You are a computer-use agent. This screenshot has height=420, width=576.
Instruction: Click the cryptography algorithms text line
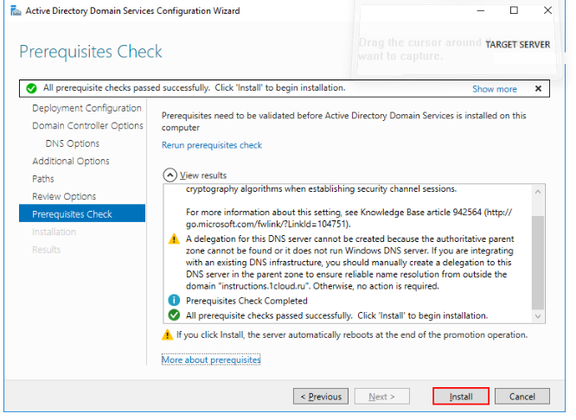[321, 189]
